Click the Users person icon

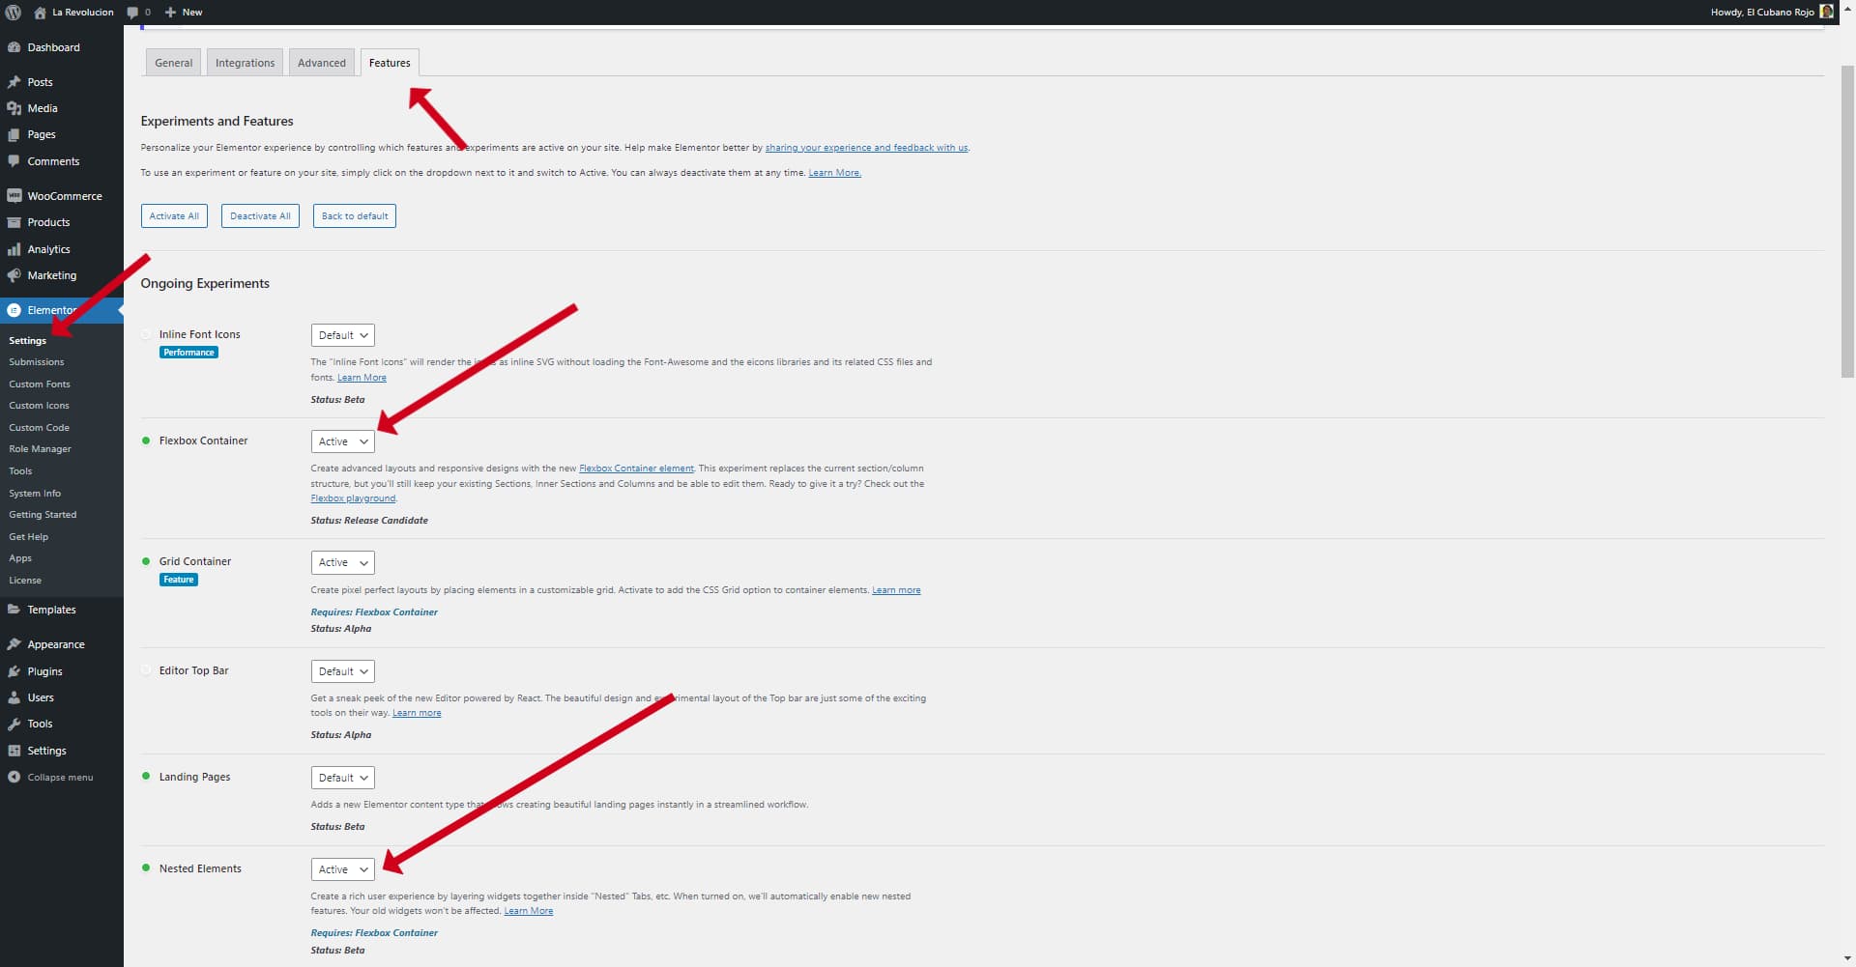(x=14, y=697)
